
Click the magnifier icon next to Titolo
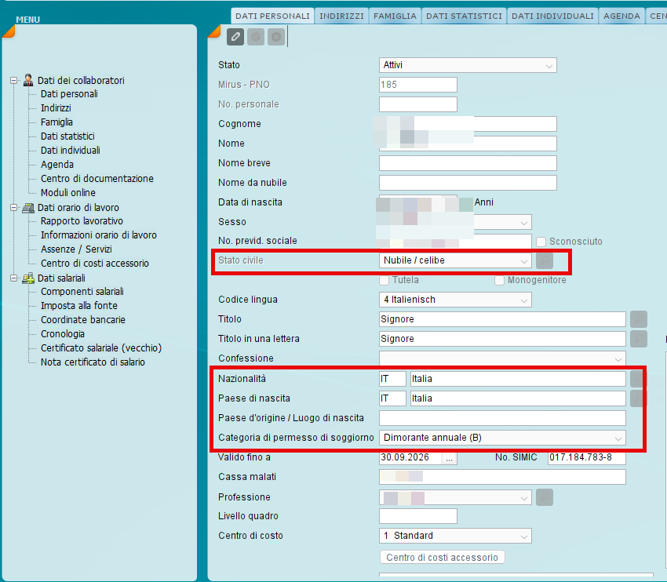pyautogui.click(x=639, y=319)
